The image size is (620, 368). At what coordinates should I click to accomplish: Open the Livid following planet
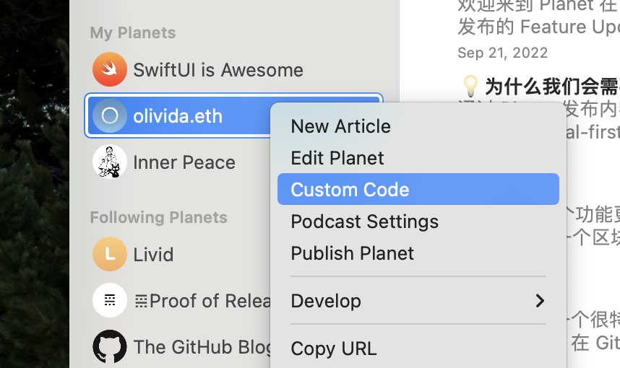pyautogui.click(x=153, y=255)
